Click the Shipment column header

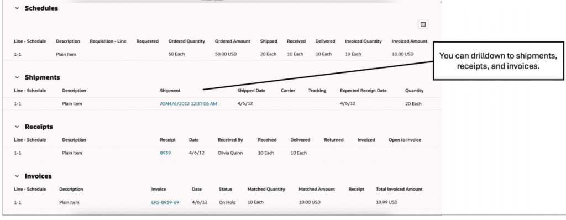point(170,91)
